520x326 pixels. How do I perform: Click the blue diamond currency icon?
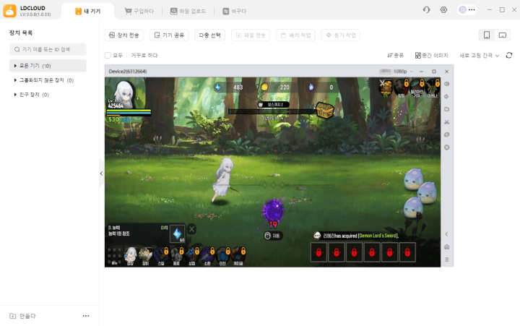point(218,87)
